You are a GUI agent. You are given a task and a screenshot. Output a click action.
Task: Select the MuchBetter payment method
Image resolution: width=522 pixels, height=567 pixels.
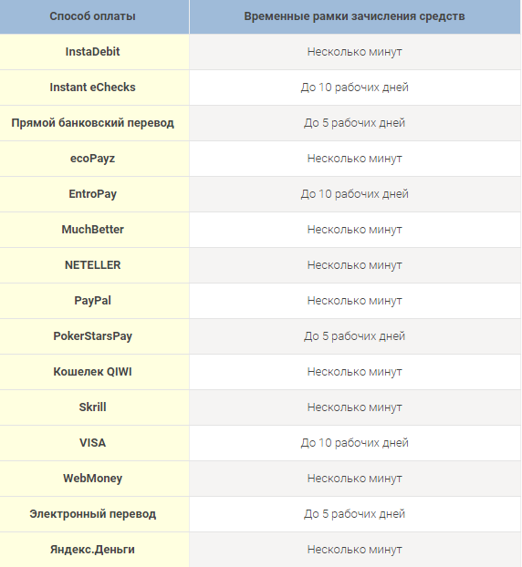coord(92,230)
